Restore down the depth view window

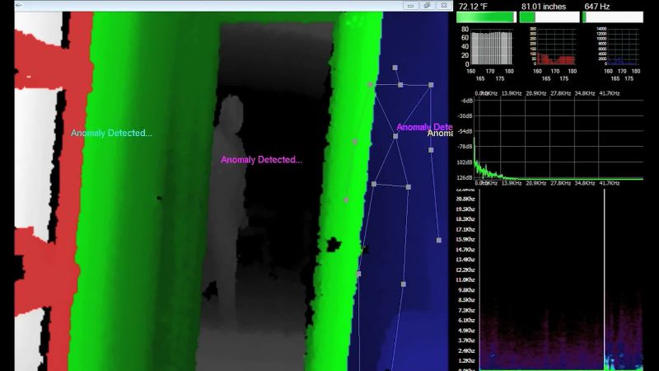click(x=427, y=6)
